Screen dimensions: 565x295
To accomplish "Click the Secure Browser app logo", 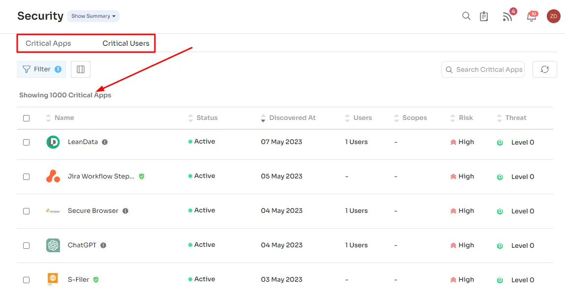I will coord(53,211).
